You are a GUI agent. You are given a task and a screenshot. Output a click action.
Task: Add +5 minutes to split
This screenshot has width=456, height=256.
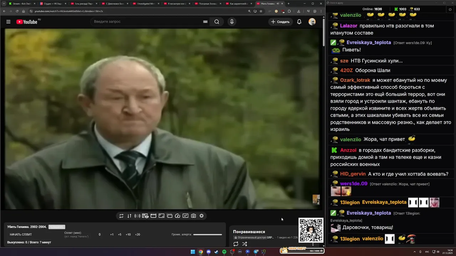tap(120, 235)
